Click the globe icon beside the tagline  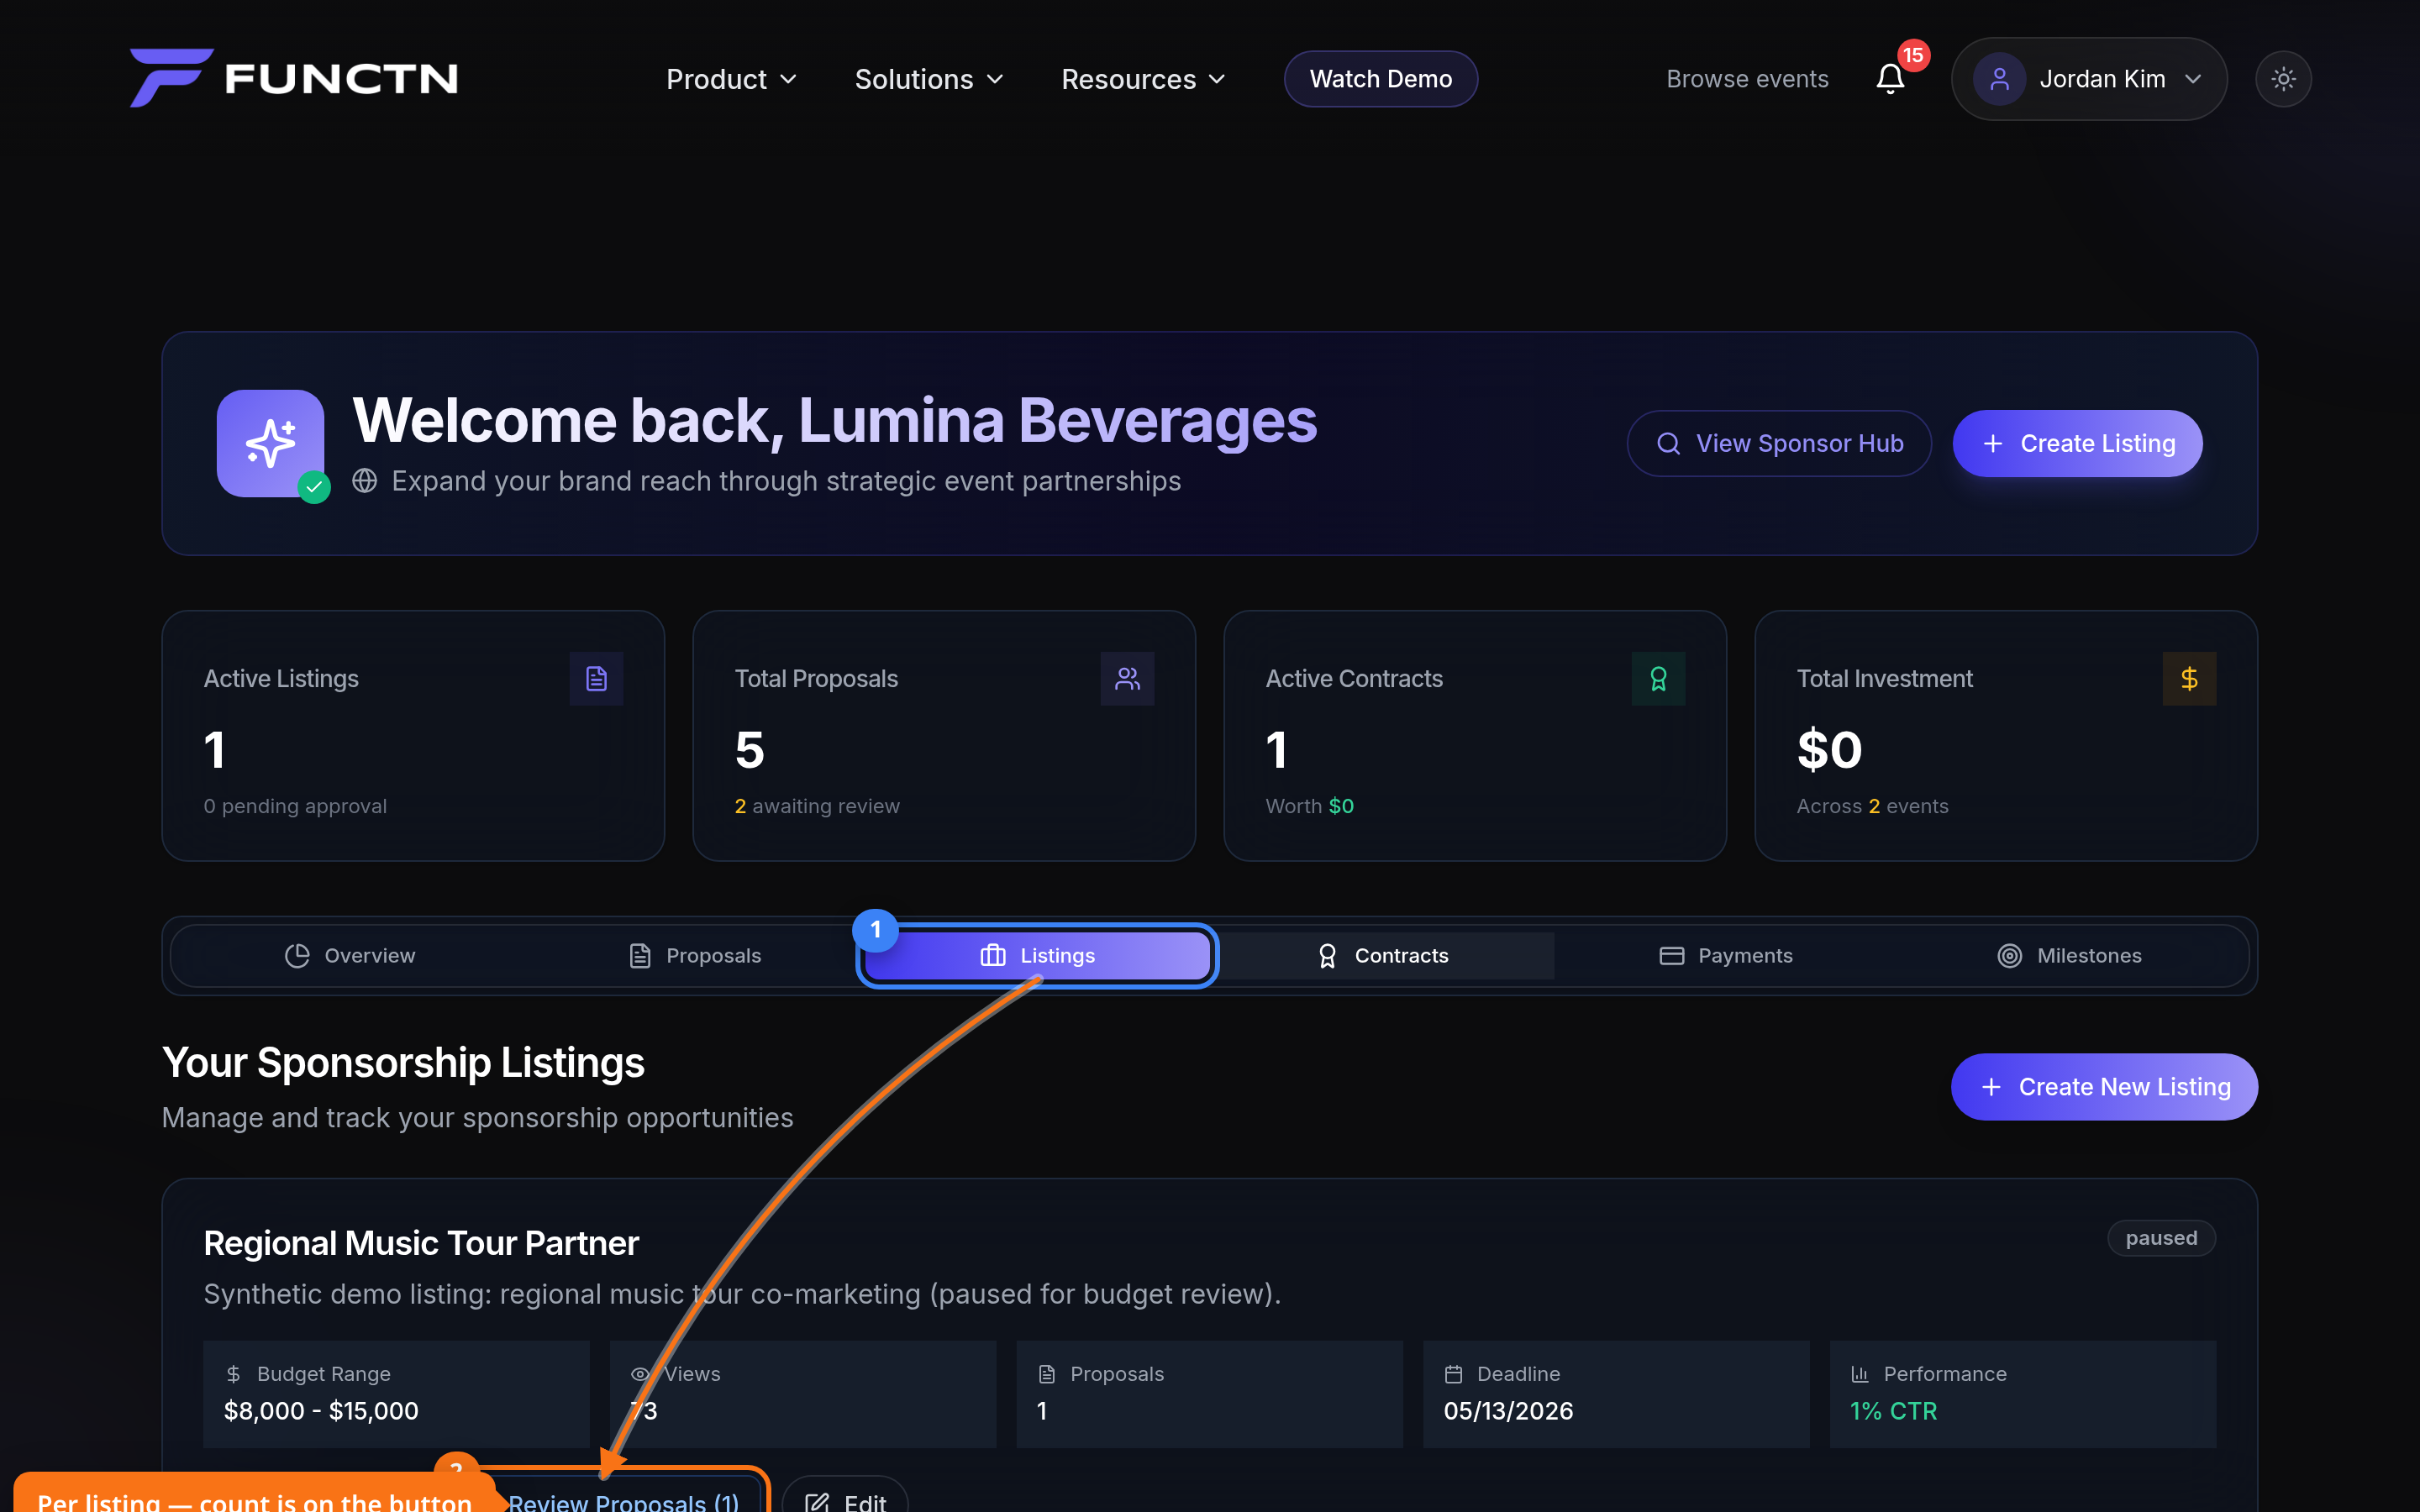click(x=365, y=481)
